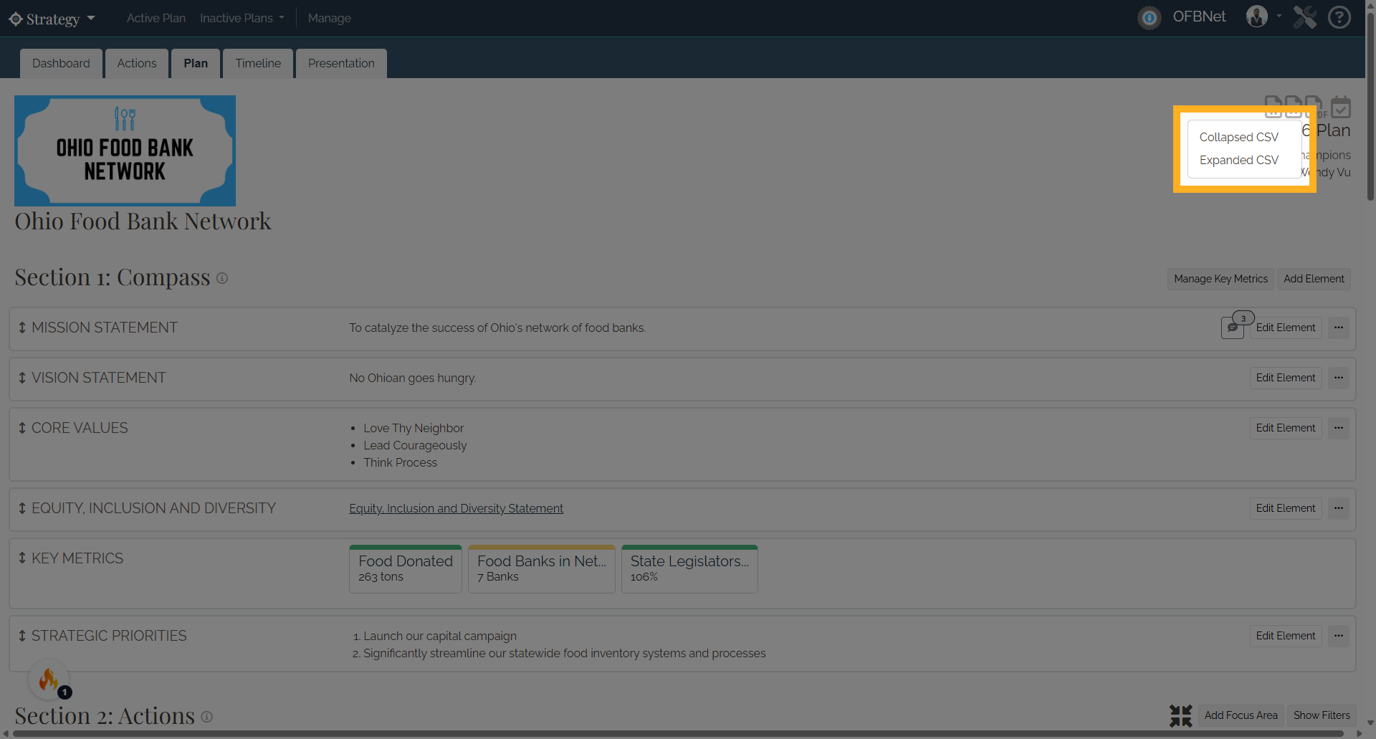
Task: Select 'Think Process' core value
Action: 400,462
